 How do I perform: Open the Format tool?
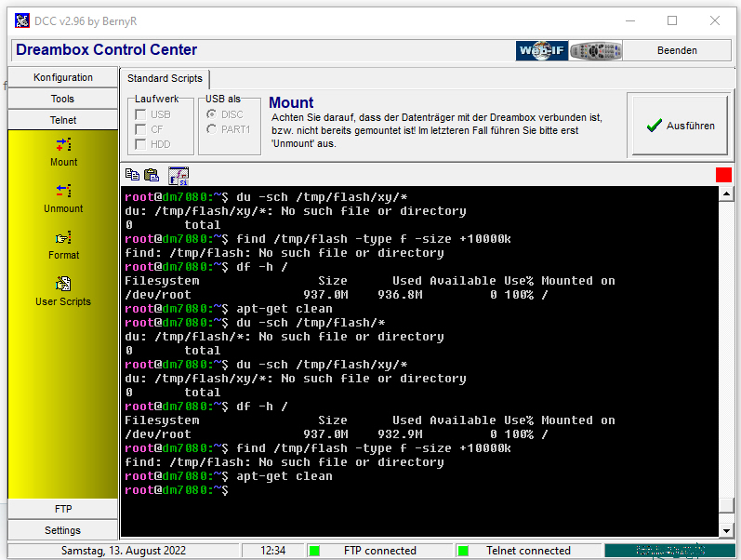63,238
